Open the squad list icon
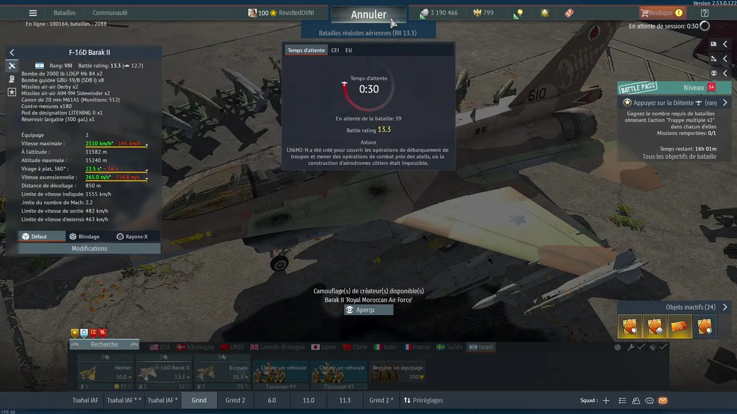 point(622,400)
